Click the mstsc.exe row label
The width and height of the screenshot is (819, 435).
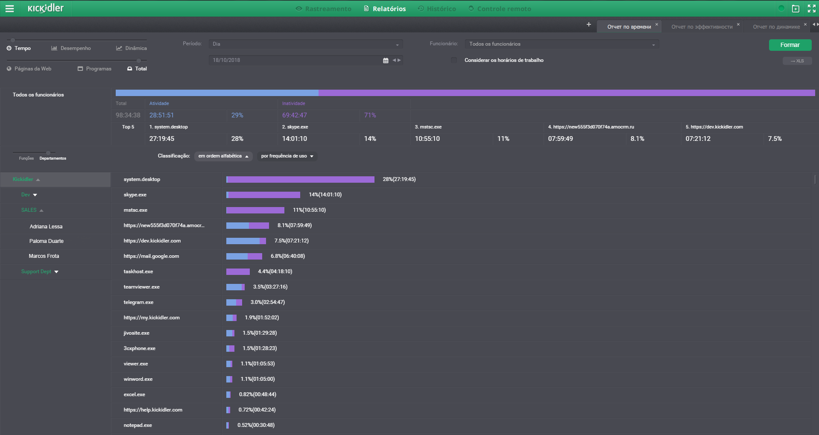pos(135,210)
